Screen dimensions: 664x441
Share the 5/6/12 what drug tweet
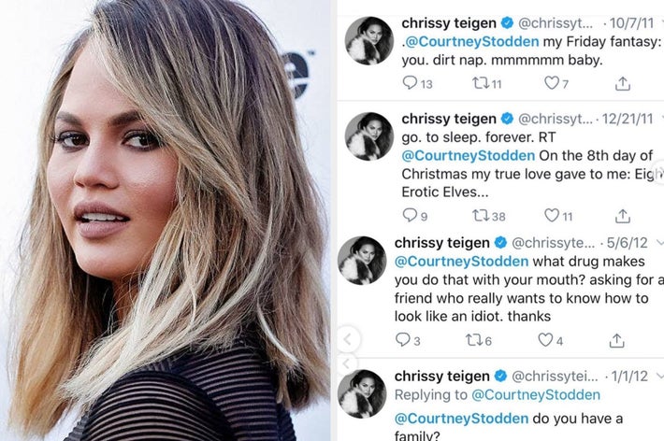pyautogui.click(x=616, y=340)
